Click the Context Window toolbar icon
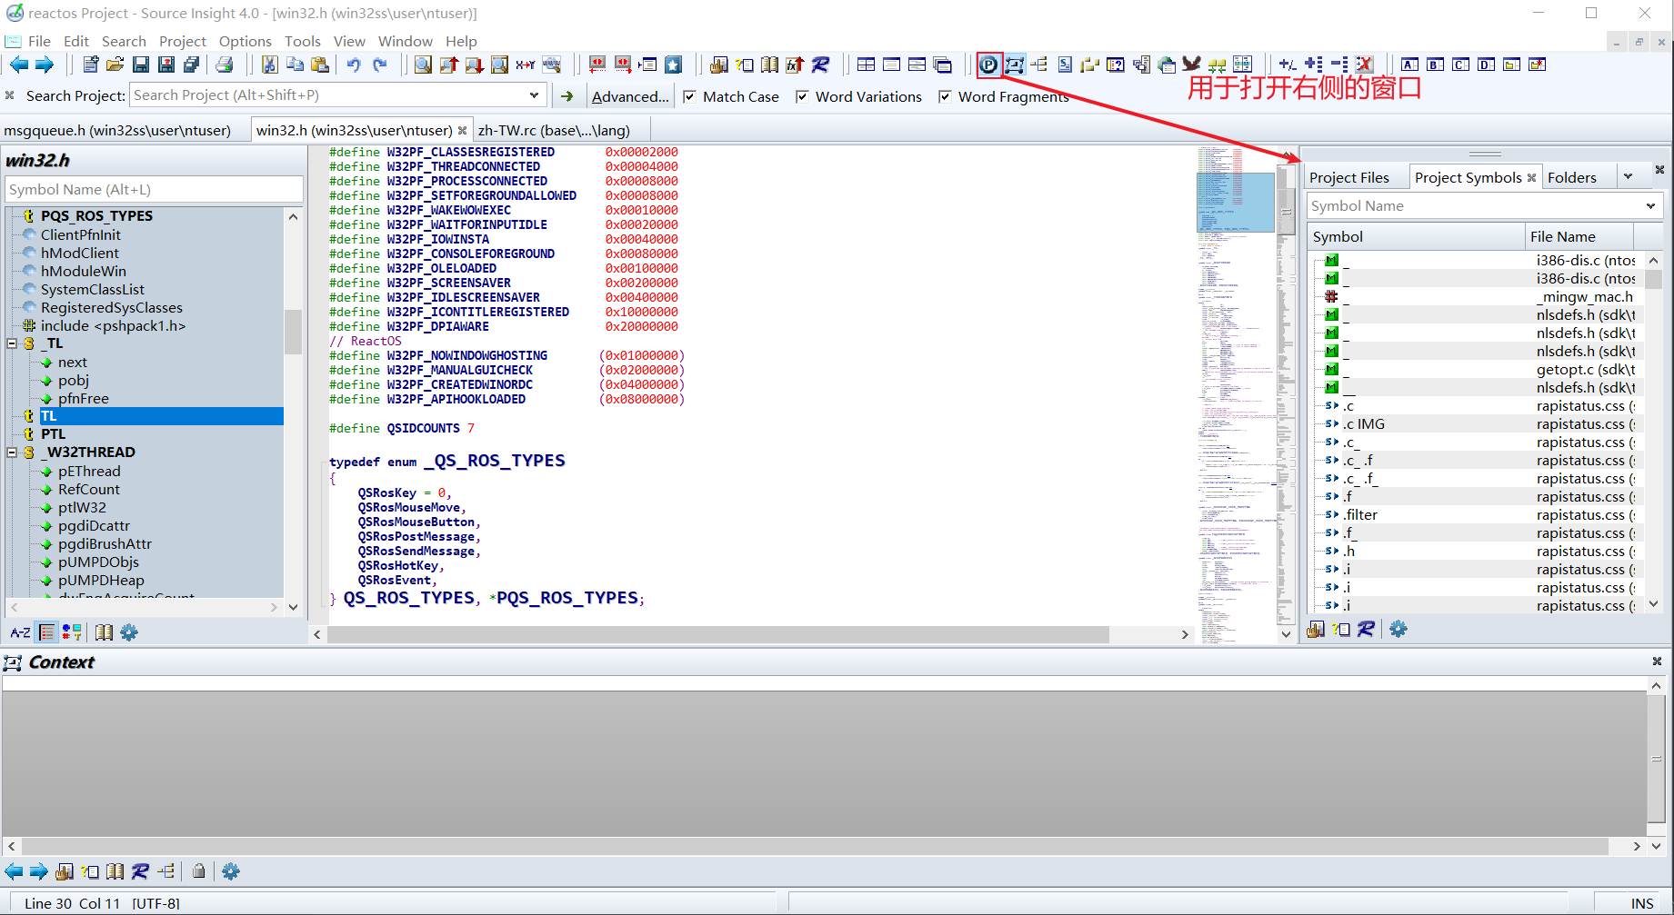 pos(1014,65)
